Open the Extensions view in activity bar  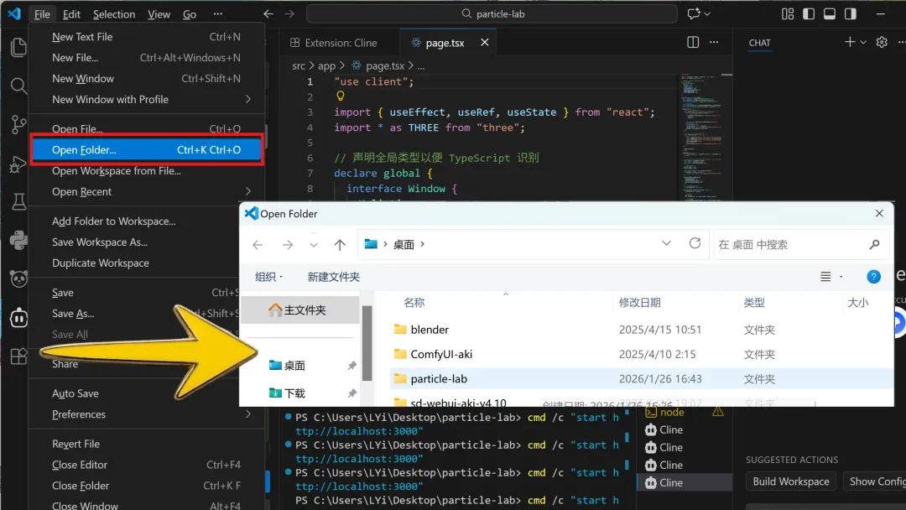click(18, 356)
